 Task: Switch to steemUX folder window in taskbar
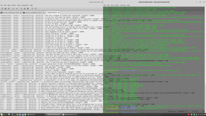coord(31,115)
